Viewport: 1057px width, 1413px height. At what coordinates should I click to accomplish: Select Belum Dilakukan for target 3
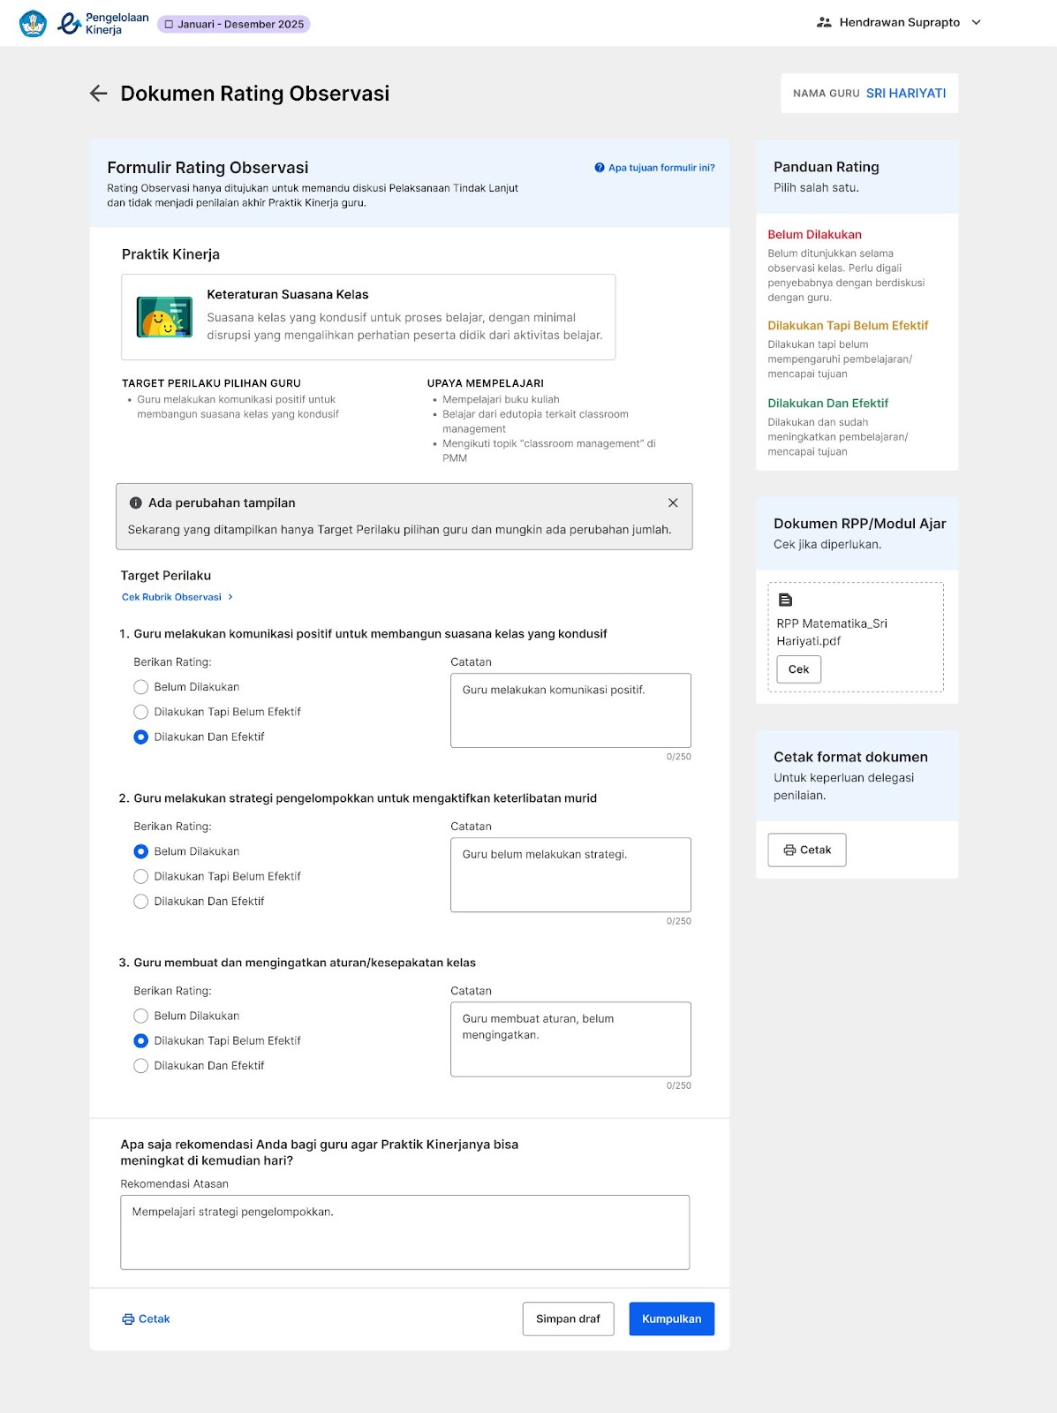[x=140, y=1016]
